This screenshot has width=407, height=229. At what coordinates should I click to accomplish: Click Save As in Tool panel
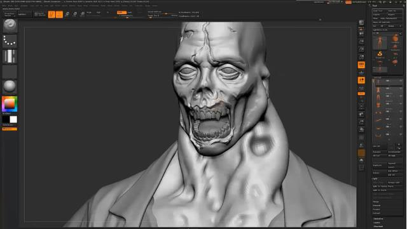click(394, 11)
